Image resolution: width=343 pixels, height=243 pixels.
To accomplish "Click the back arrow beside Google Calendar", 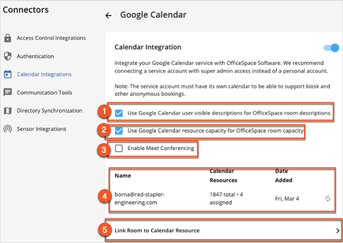I will click(x=108, y=15).
